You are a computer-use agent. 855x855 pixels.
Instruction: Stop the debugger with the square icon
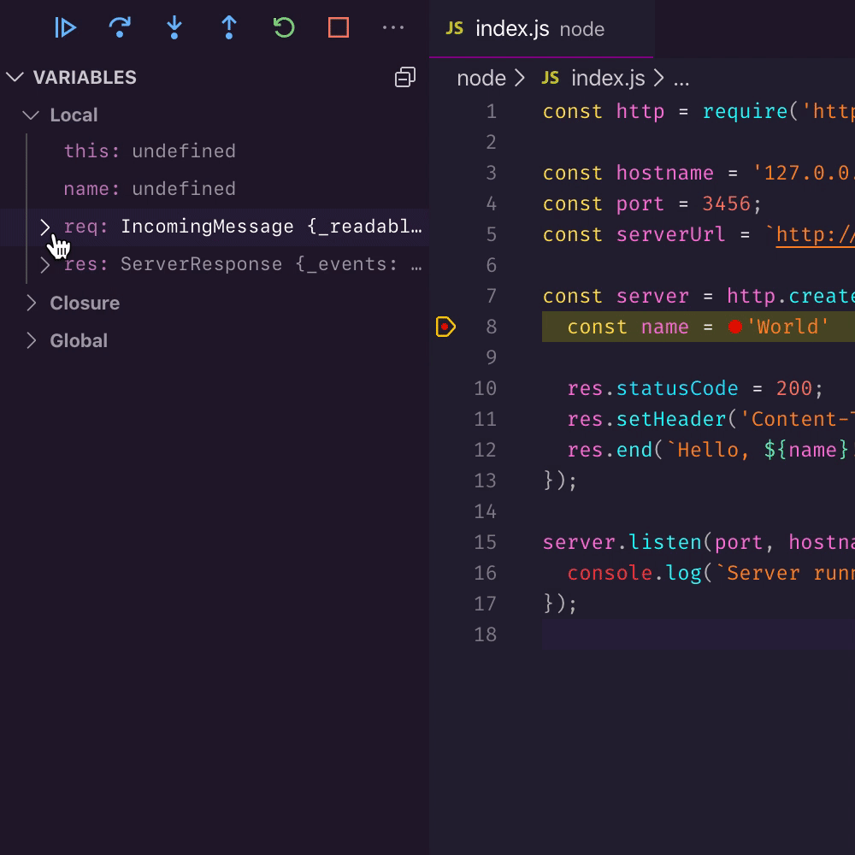point(339,28)
